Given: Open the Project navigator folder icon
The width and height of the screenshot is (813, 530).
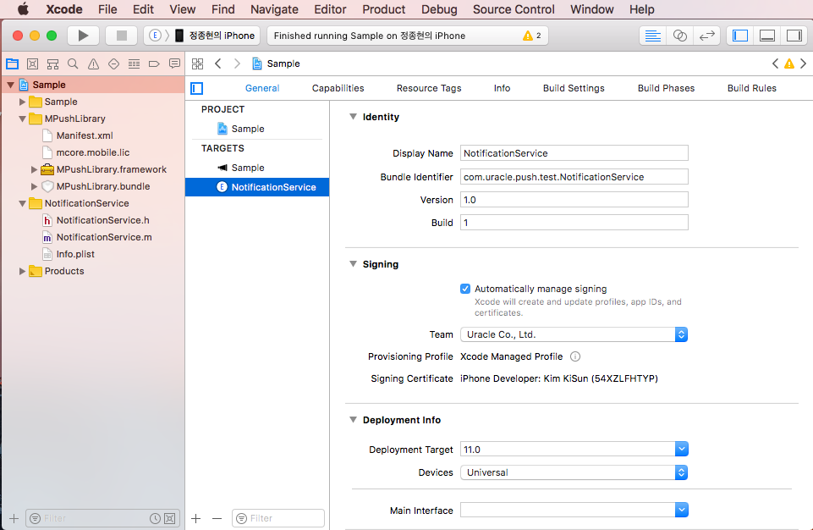Looking at the screenshot, I should pos(13,63).
